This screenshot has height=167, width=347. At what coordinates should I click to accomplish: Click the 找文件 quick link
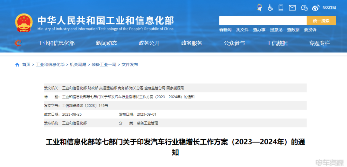tap(242, 30)
